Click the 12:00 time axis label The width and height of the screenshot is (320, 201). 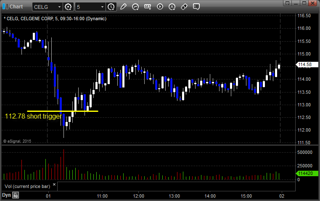pyautogui.click(x=139, y=196)
